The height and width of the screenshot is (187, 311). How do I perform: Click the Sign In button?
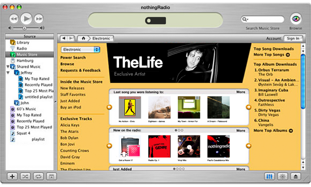pos(293,38)
